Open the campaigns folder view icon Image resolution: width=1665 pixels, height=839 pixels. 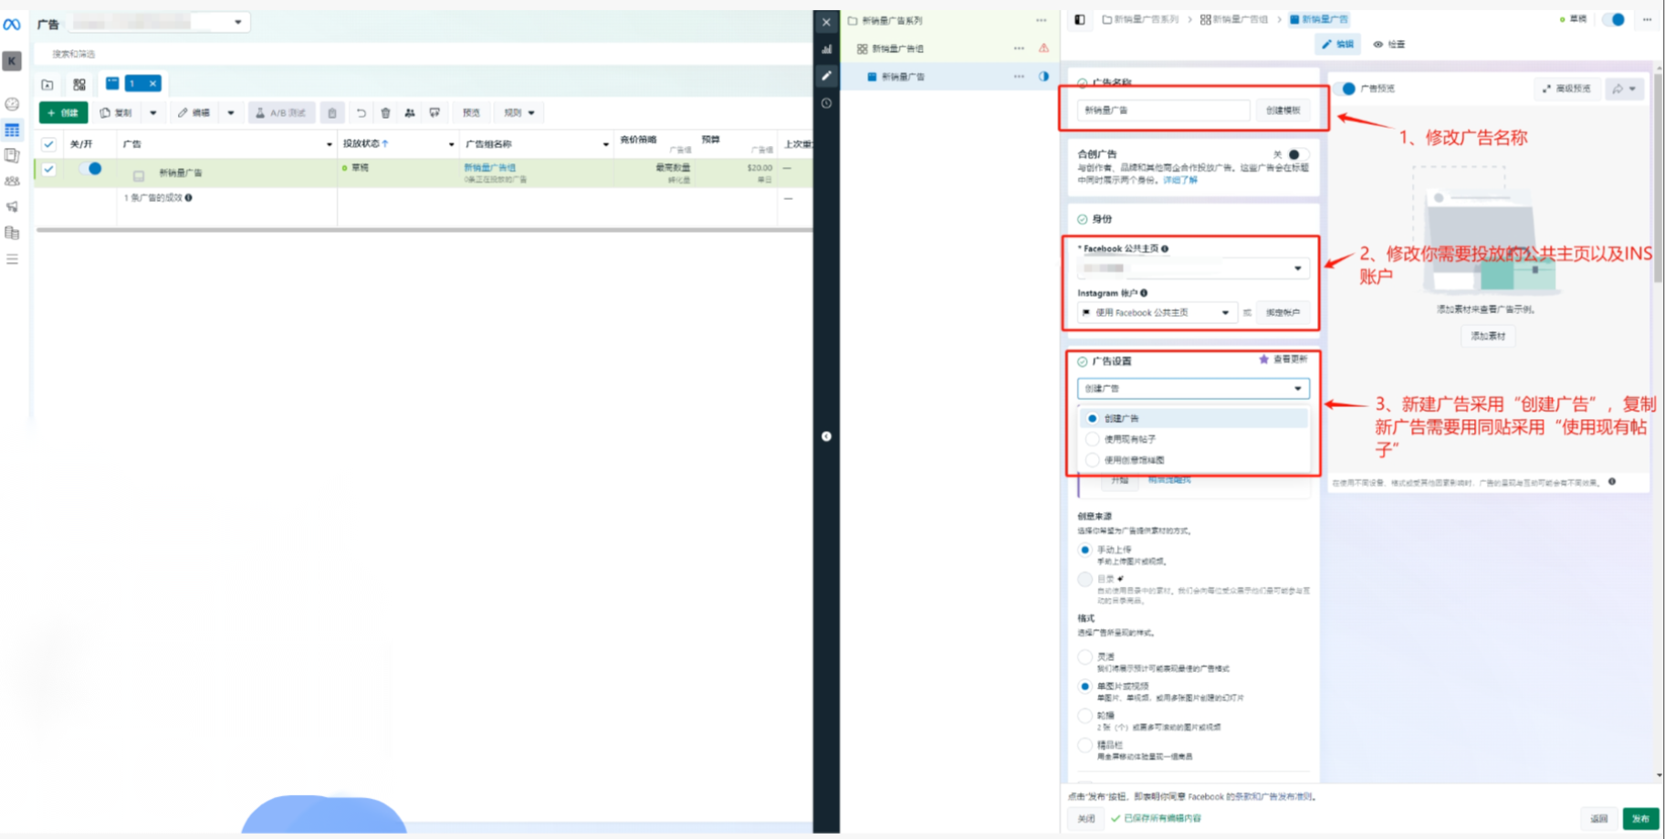47,85
